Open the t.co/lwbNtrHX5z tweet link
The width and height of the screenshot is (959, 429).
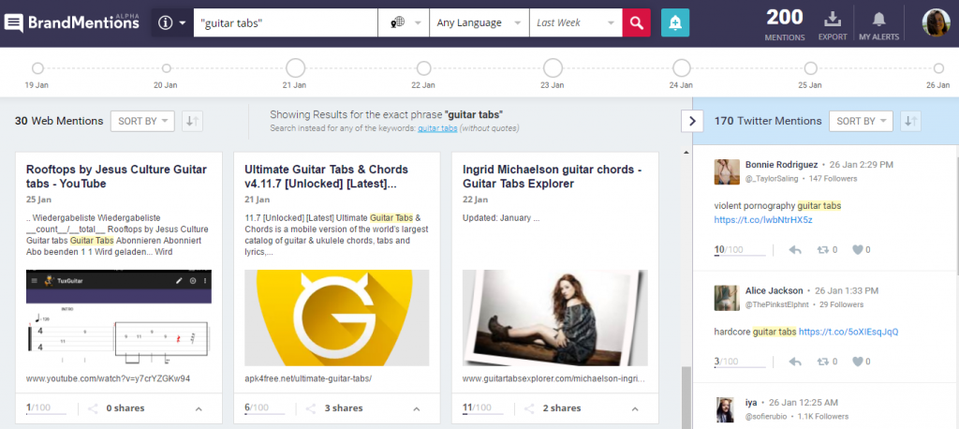pyautogui.click(x=763, y=220)
